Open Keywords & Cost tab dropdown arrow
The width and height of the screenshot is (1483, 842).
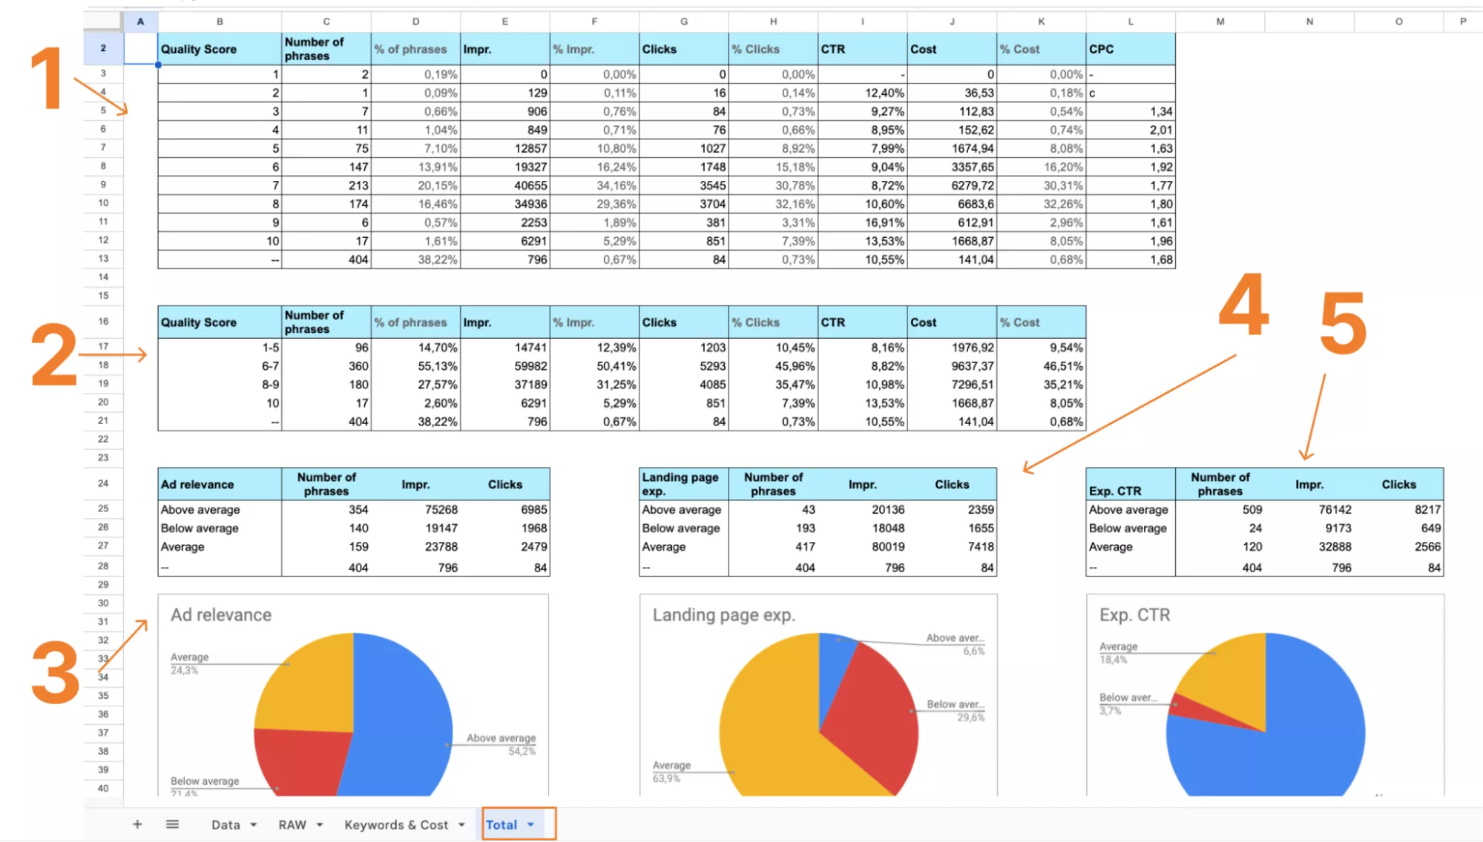point(461,825)
